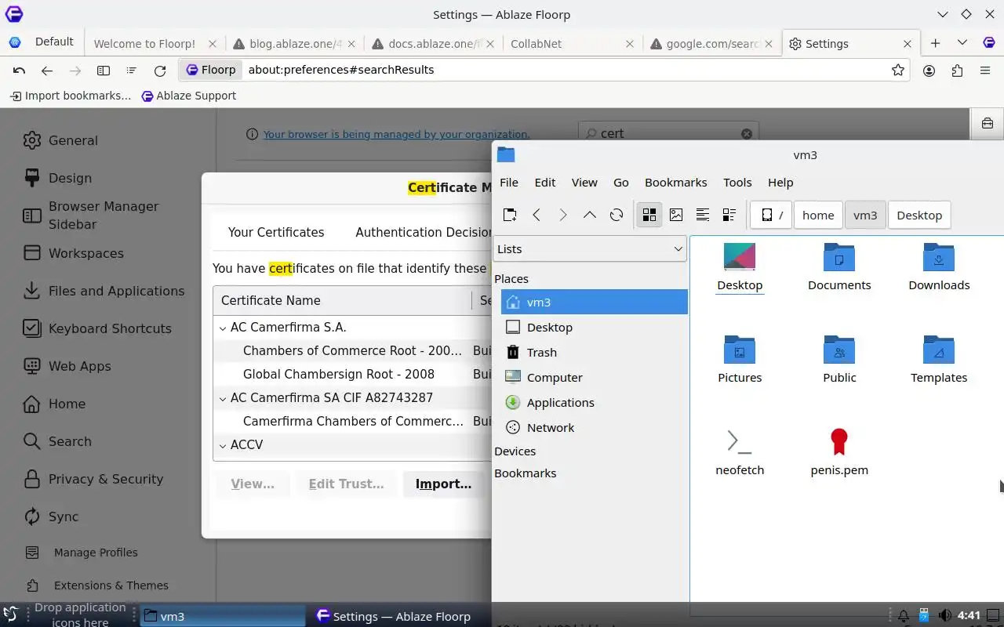The image size is (1004, 627).
Task: Select the Pictures folder icon
Action: point(740,359)
